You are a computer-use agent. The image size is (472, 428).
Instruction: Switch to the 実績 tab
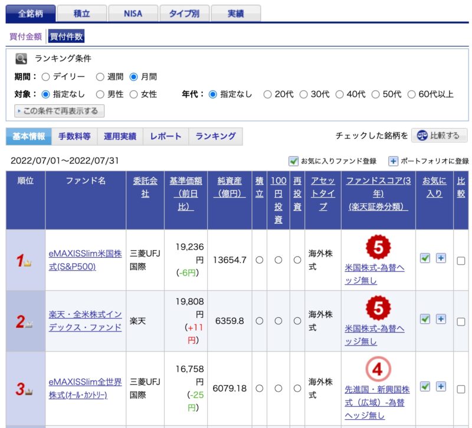click(235, 14)
